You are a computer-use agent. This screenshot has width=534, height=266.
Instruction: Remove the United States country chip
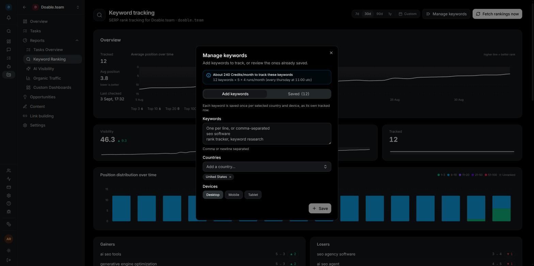click(x=230, y=177)
